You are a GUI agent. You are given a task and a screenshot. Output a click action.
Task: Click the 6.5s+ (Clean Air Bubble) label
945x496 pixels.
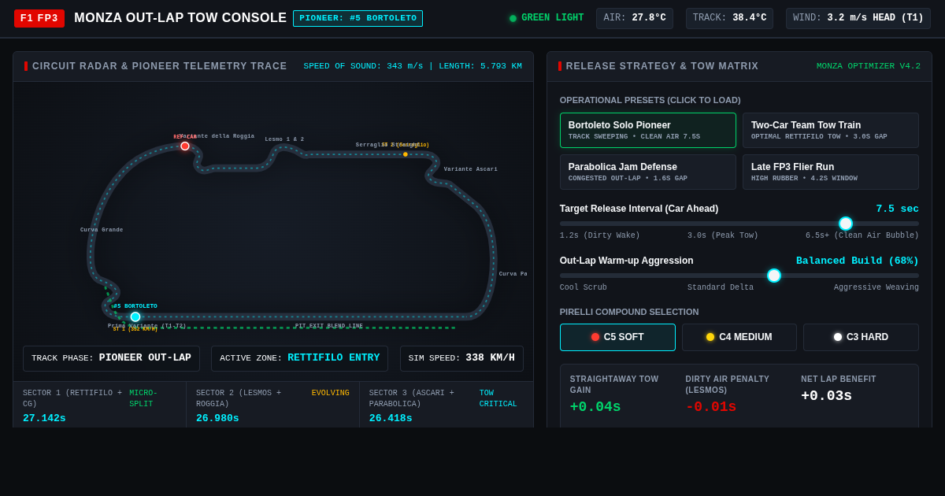862,236
